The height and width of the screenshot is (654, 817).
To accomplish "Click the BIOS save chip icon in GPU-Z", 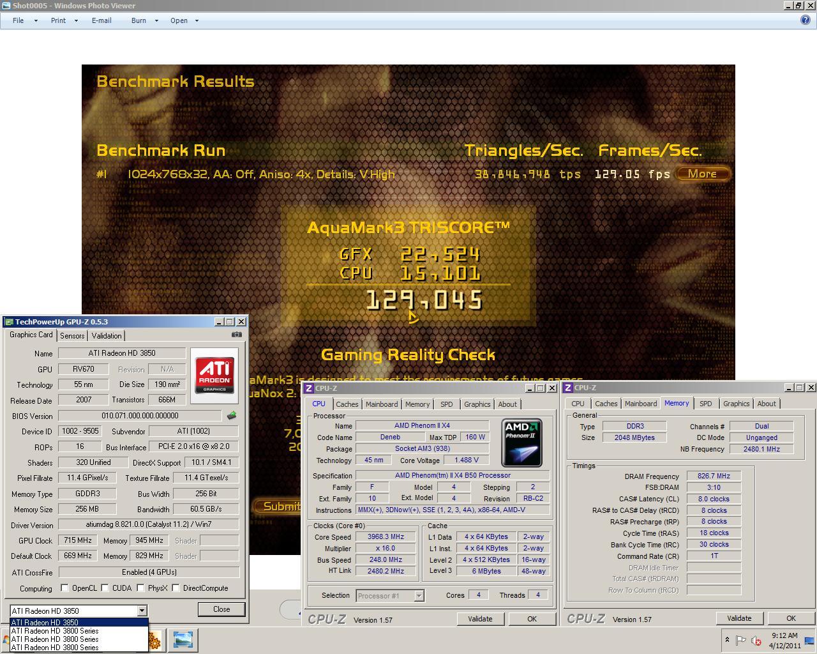I will (232, 416).
